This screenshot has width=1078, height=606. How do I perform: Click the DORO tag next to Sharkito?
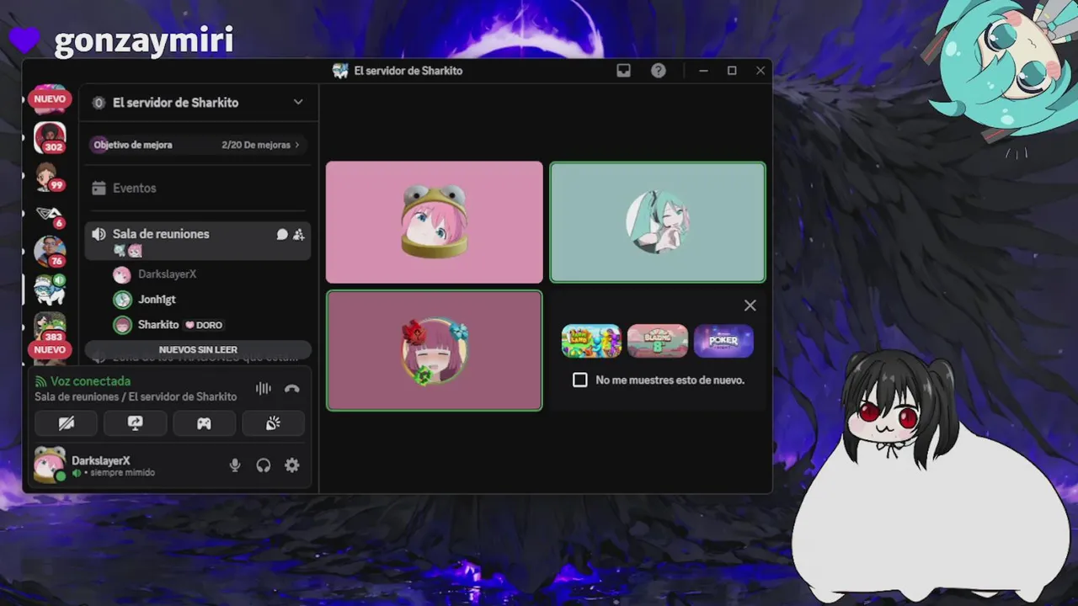204,325
